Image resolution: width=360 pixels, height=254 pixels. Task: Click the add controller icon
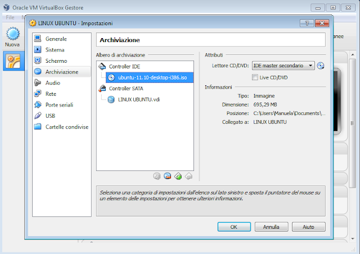point(178,176)
